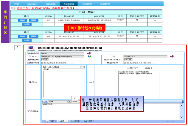Open the 字体 font dropdown
Image resolution: width=188 pixels, height=126 pixels.
69,101
